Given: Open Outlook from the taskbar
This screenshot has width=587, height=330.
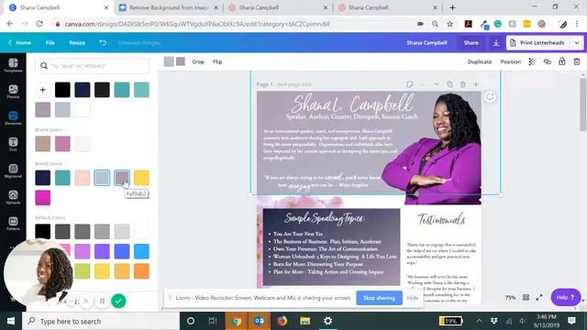Looking at the screenshot, I should click(x=259, y=321).
